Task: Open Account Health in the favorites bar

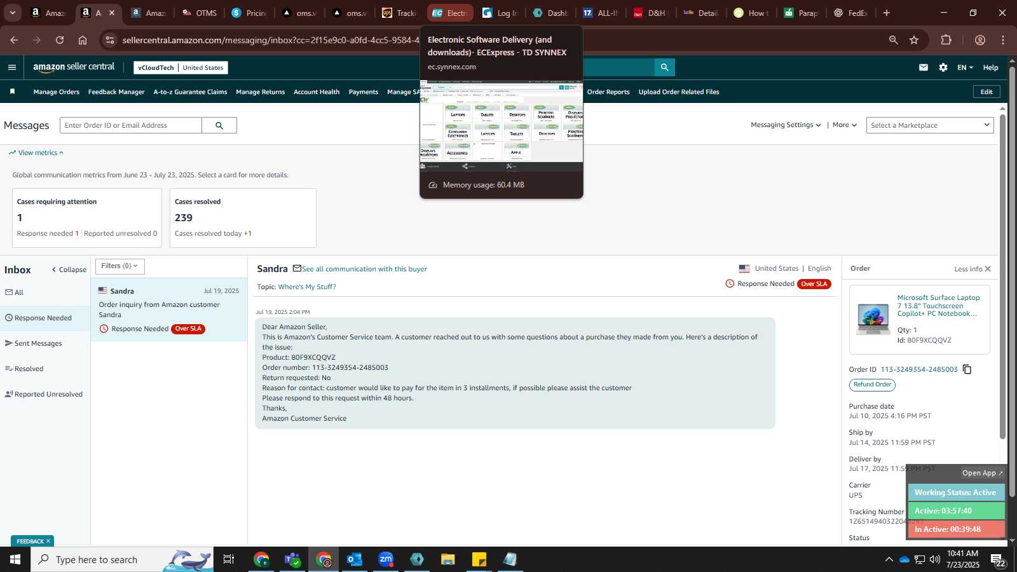Action: click(x=317, y=92)
